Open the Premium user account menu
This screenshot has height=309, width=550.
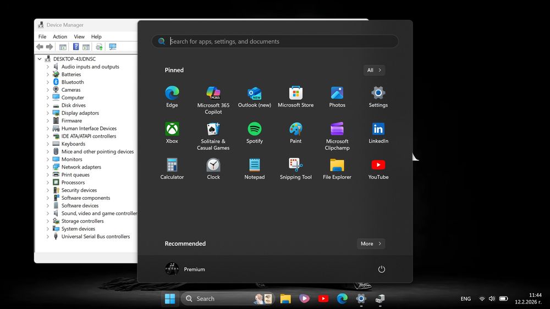[x=185, y=269]
